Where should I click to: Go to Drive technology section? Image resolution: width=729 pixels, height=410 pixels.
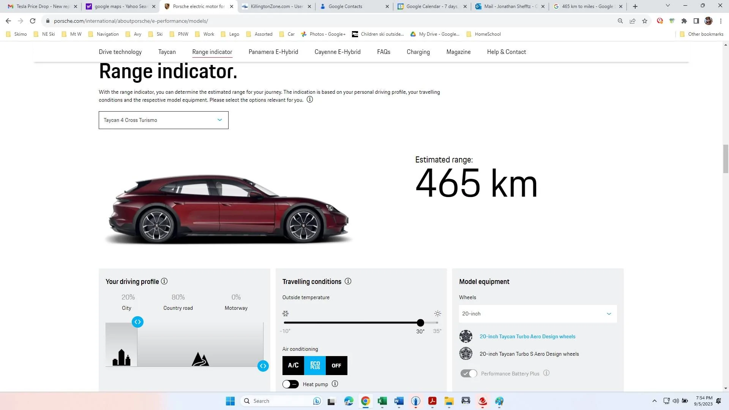point(120,52)
